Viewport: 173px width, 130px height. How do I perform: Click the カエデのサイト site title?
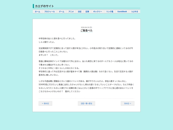(44, 6)
